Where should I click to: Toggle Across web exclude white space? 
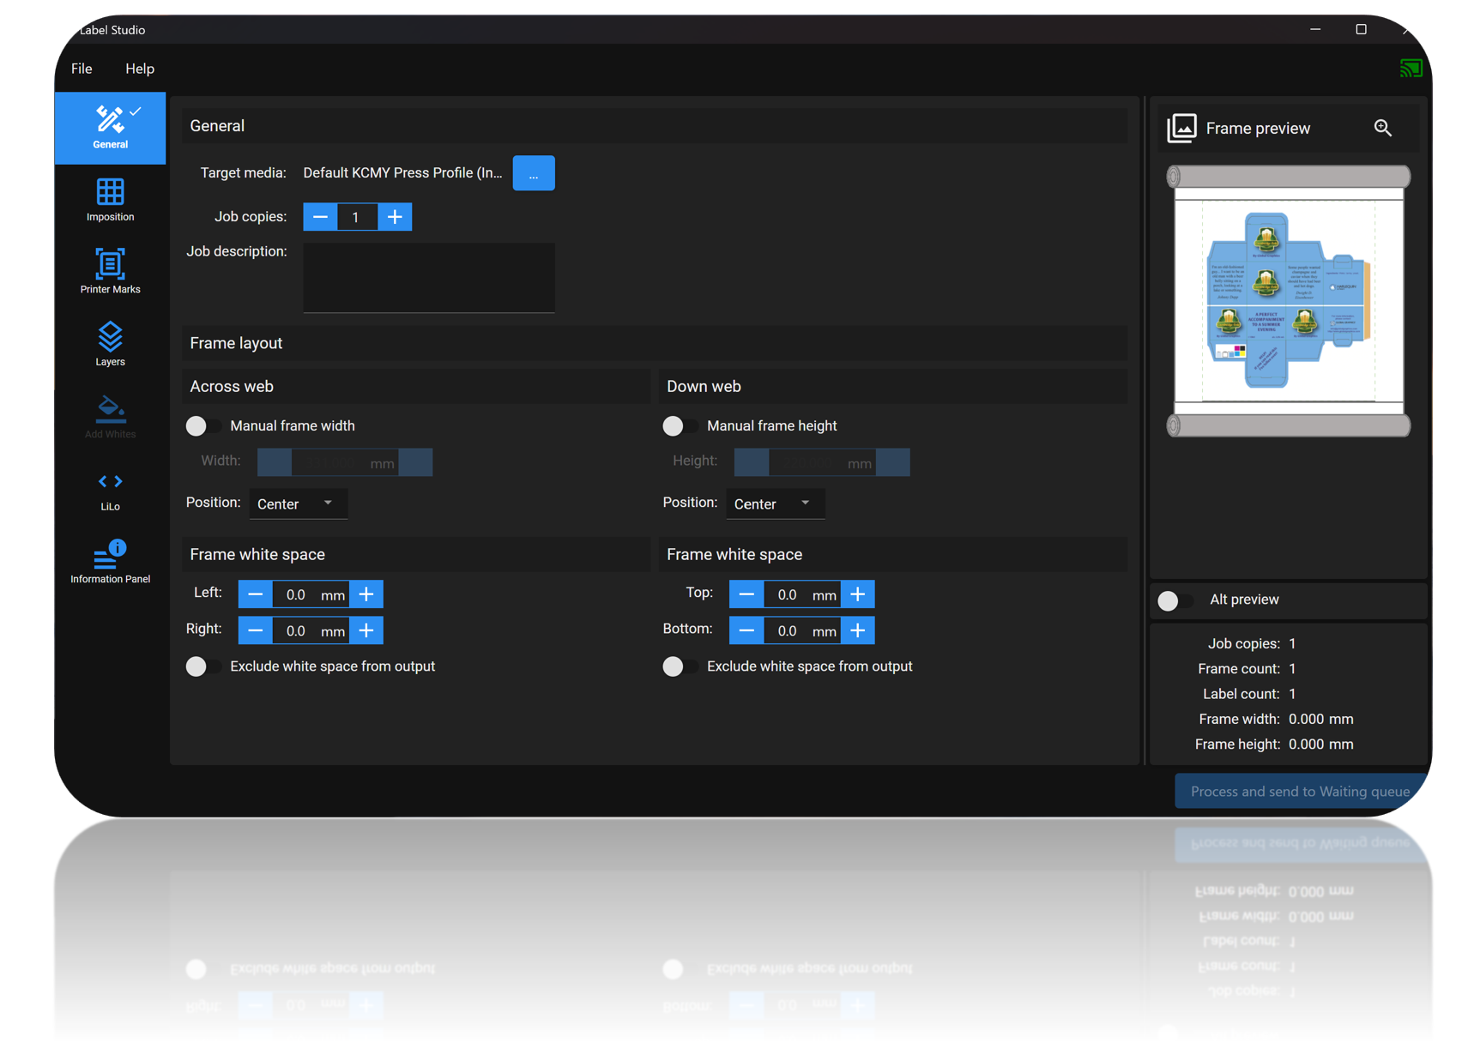point(202,666)
